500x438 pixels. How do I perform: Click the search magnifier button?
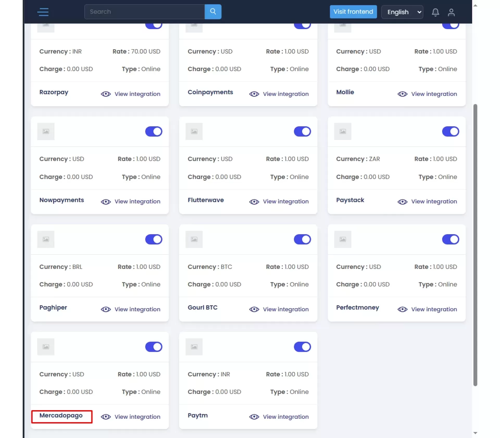click(x=213, y=12)
